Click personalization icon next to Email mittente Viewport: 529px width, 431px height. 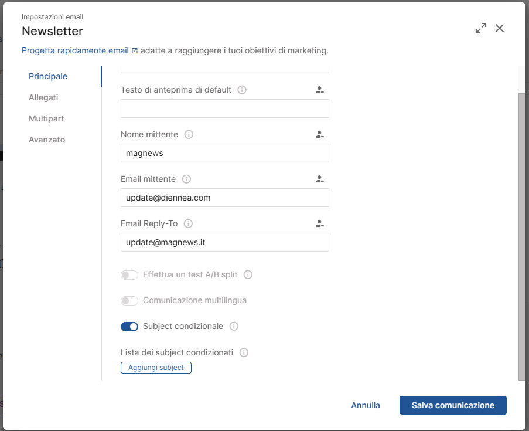point(319,179)
